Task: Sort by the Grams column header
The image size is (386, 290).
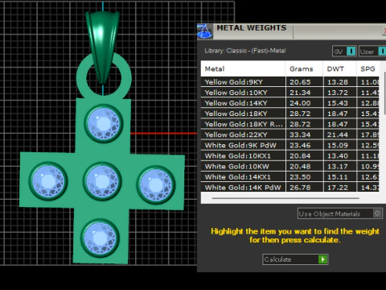Action: click(304, 68)
